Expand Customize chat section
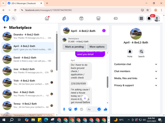This screenshot has width=165, height=123. pos(136,64)
